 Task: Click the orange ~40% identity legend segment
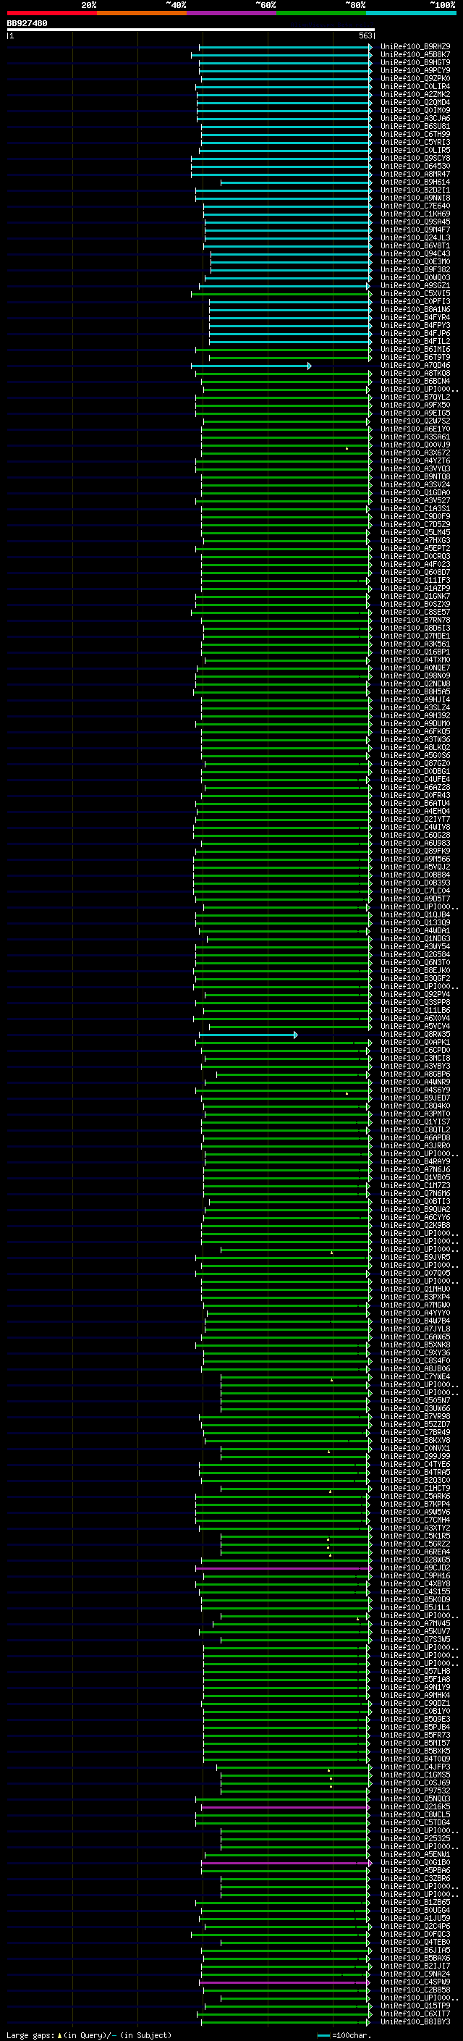click(x=142, y=13)
